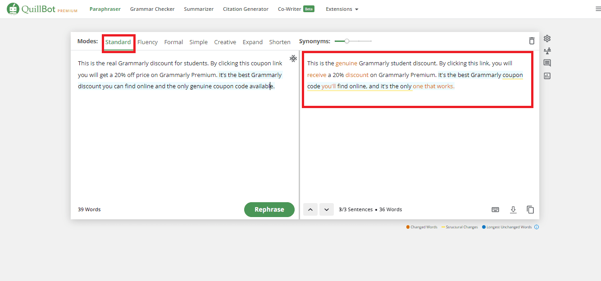Screen dimensions: 601x281
Task: Open keyboard hotkeys icon
Action: pos(495,209)
